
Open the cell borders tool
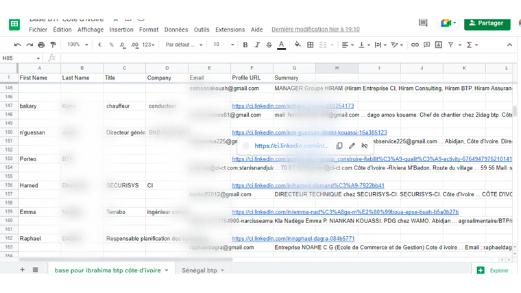[310, 45]
